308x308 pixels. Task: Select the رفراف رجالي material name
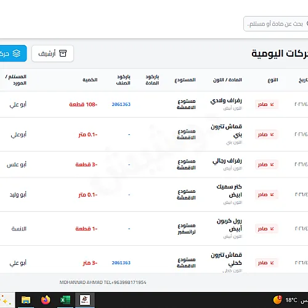(227, 161)
